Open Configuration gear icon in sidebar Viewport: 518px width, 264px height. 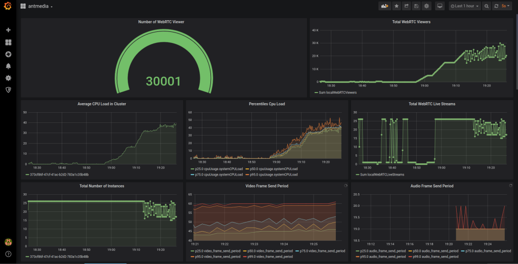(8, 78)
